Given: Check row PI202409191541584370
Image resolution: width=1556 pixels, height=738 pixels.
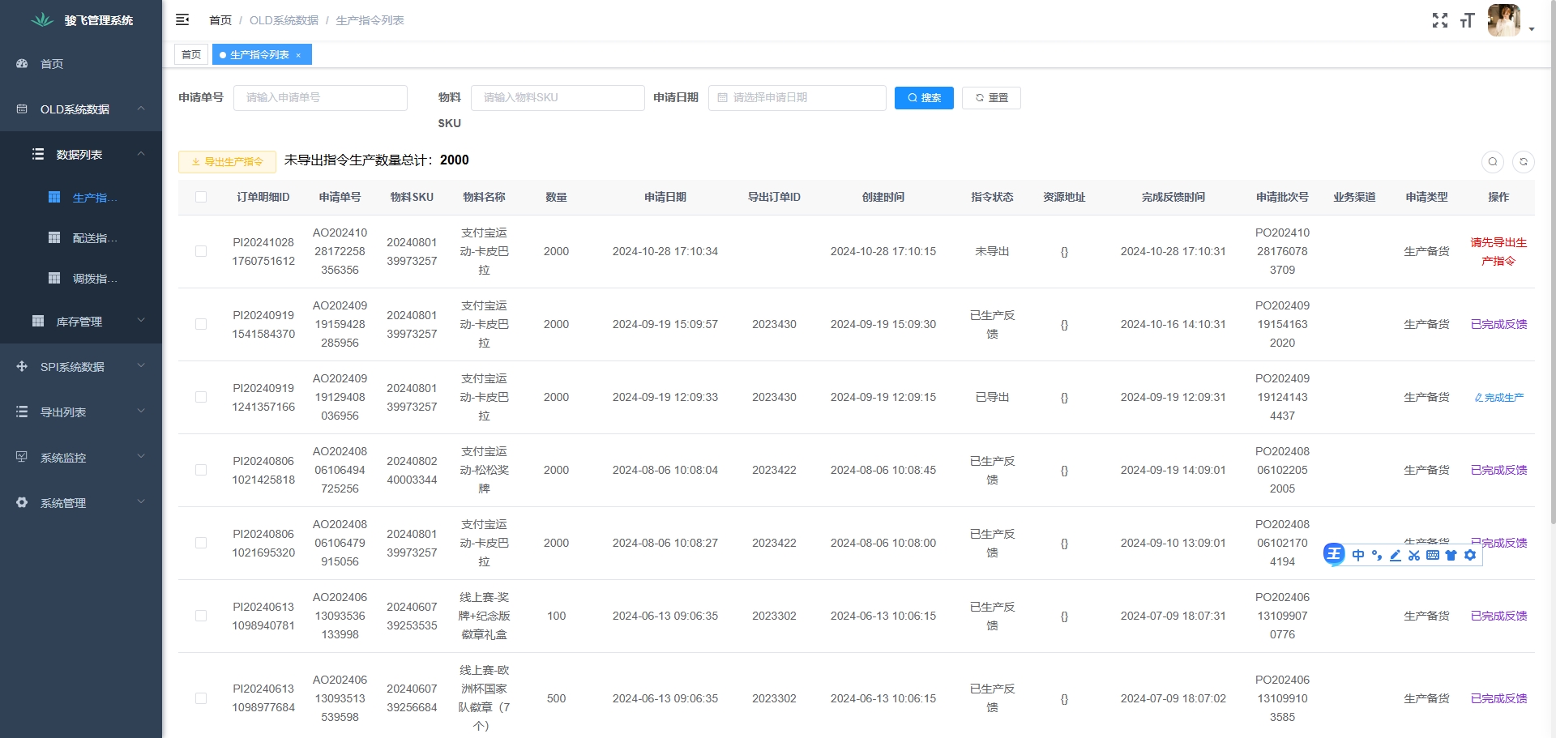Looking at the screenshot, I should [x=201, y=324].
